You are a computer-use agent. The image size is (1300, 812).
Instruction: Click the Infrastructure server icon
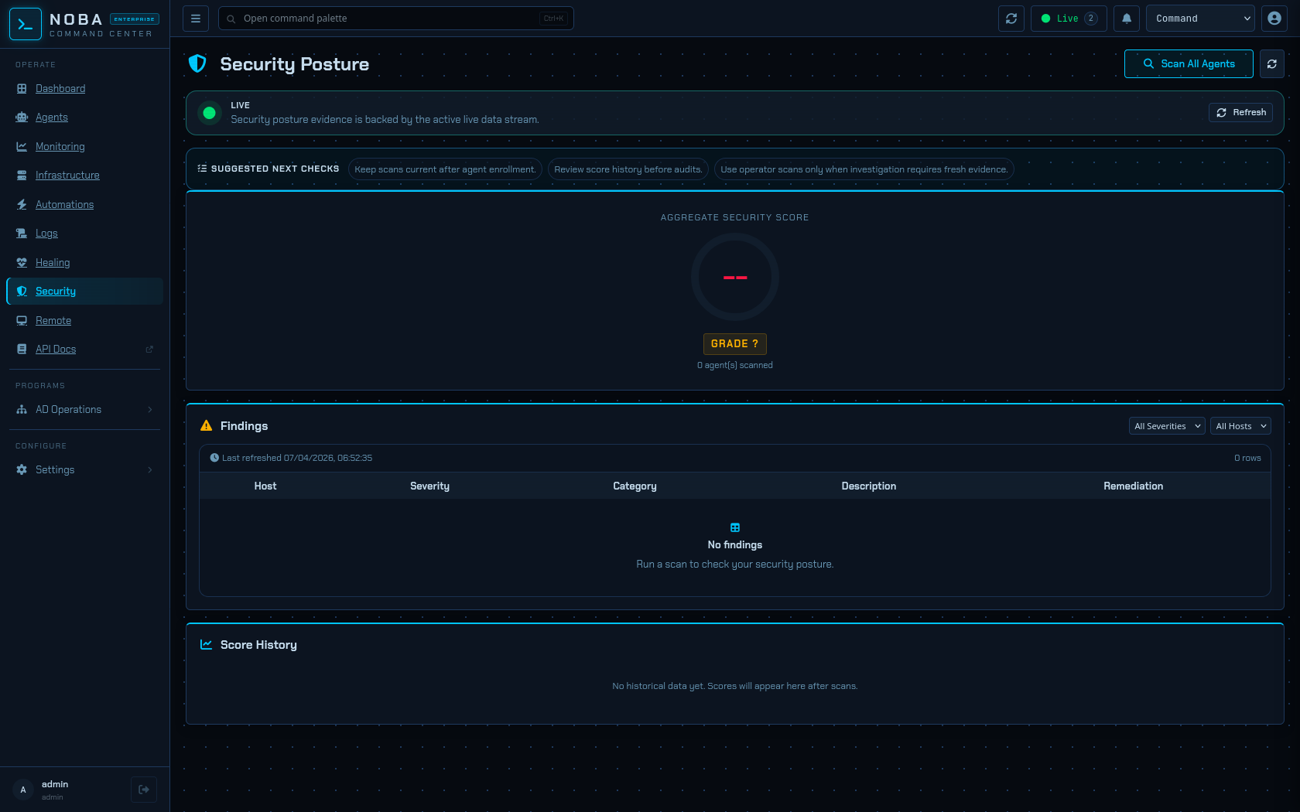(22, 176)
